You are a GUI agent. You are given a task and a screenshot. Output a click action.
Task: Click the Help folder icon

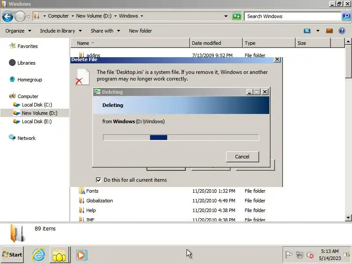82,210
